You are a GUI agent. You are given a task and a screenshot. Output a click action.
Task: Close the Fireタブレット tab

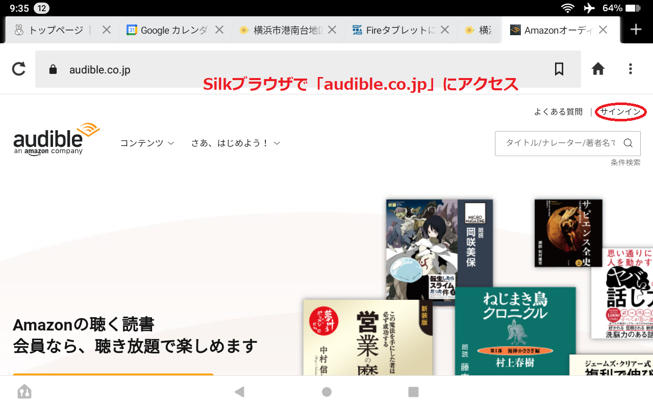click(445, 30)
